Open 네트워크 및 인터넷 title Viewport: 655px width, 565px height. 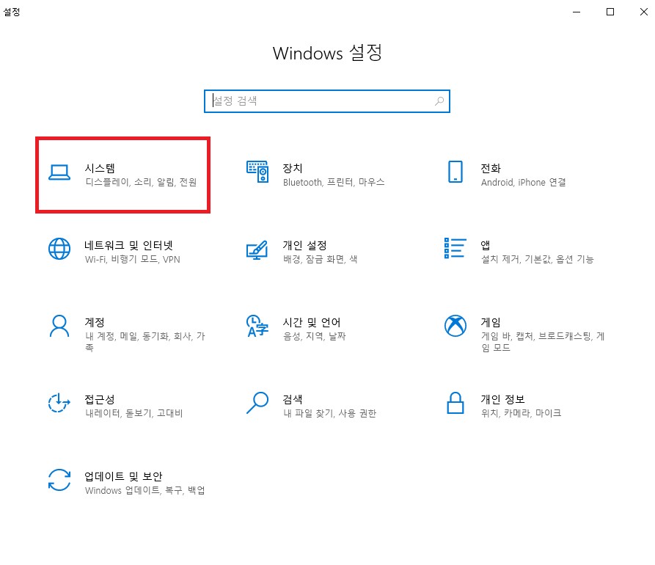[128, 245]
